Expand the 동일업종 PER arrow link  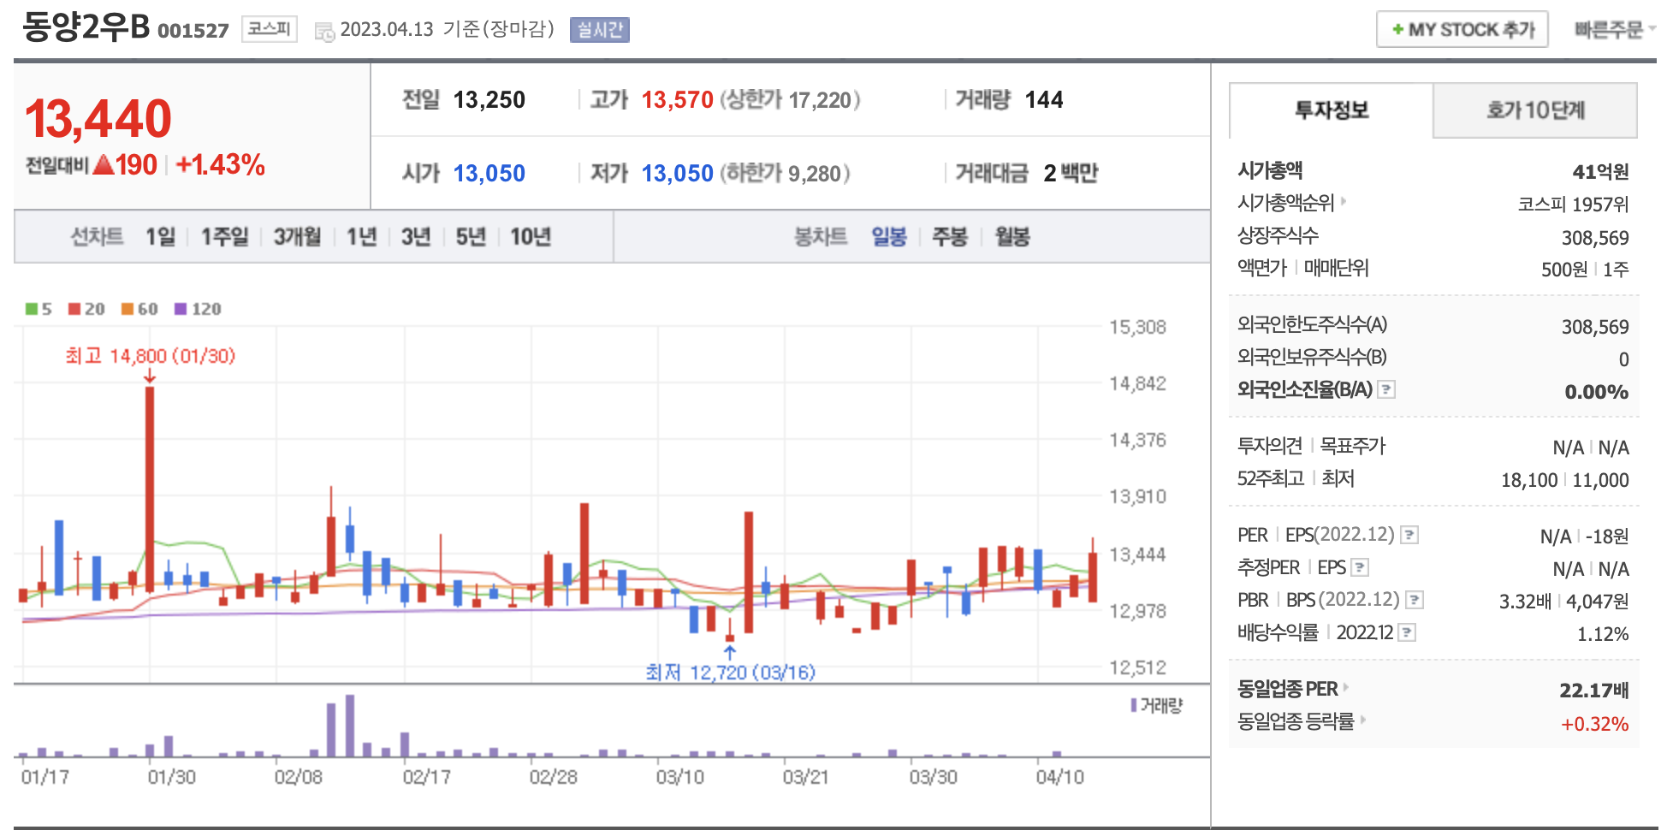point(1346,687)
